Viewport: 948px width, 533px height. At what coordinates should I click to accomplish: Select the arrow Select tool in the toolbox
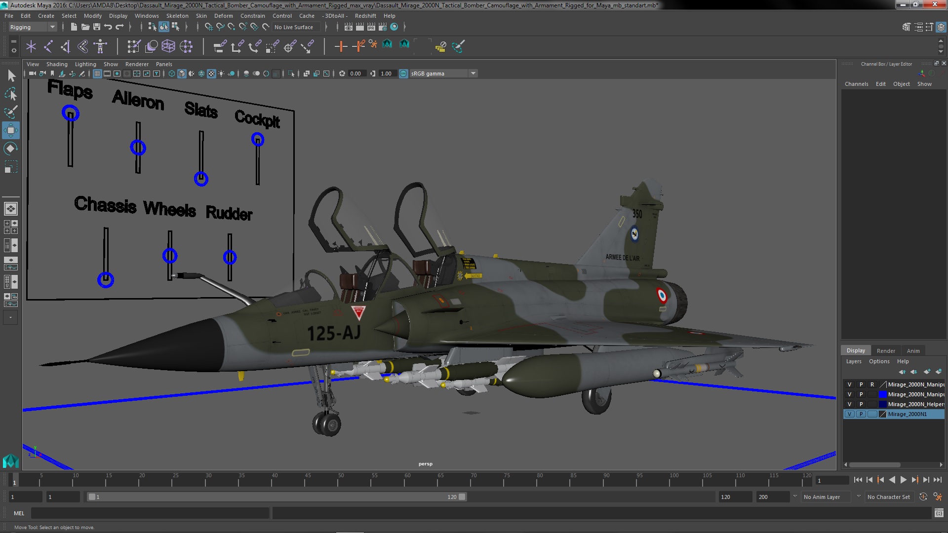click(x=11, y=76)
